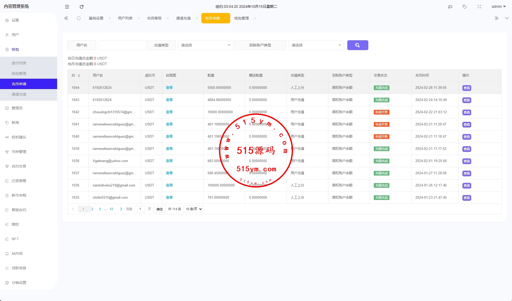Open the admin user menu

click(x=498, y=7)
